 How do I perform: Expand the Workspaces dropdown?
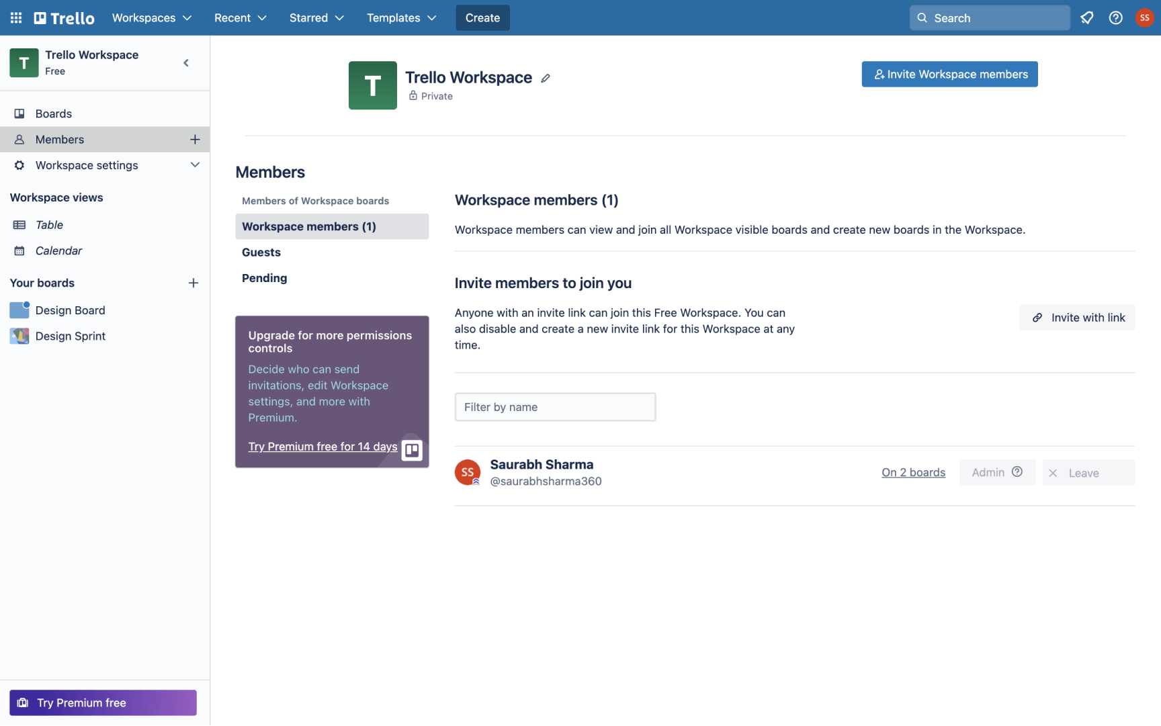(152, 18)
